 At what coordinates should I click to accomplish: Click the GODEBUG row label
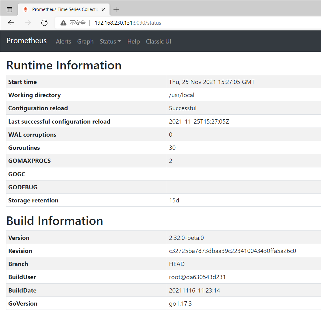pyautogui.click(x=23, y=187)
